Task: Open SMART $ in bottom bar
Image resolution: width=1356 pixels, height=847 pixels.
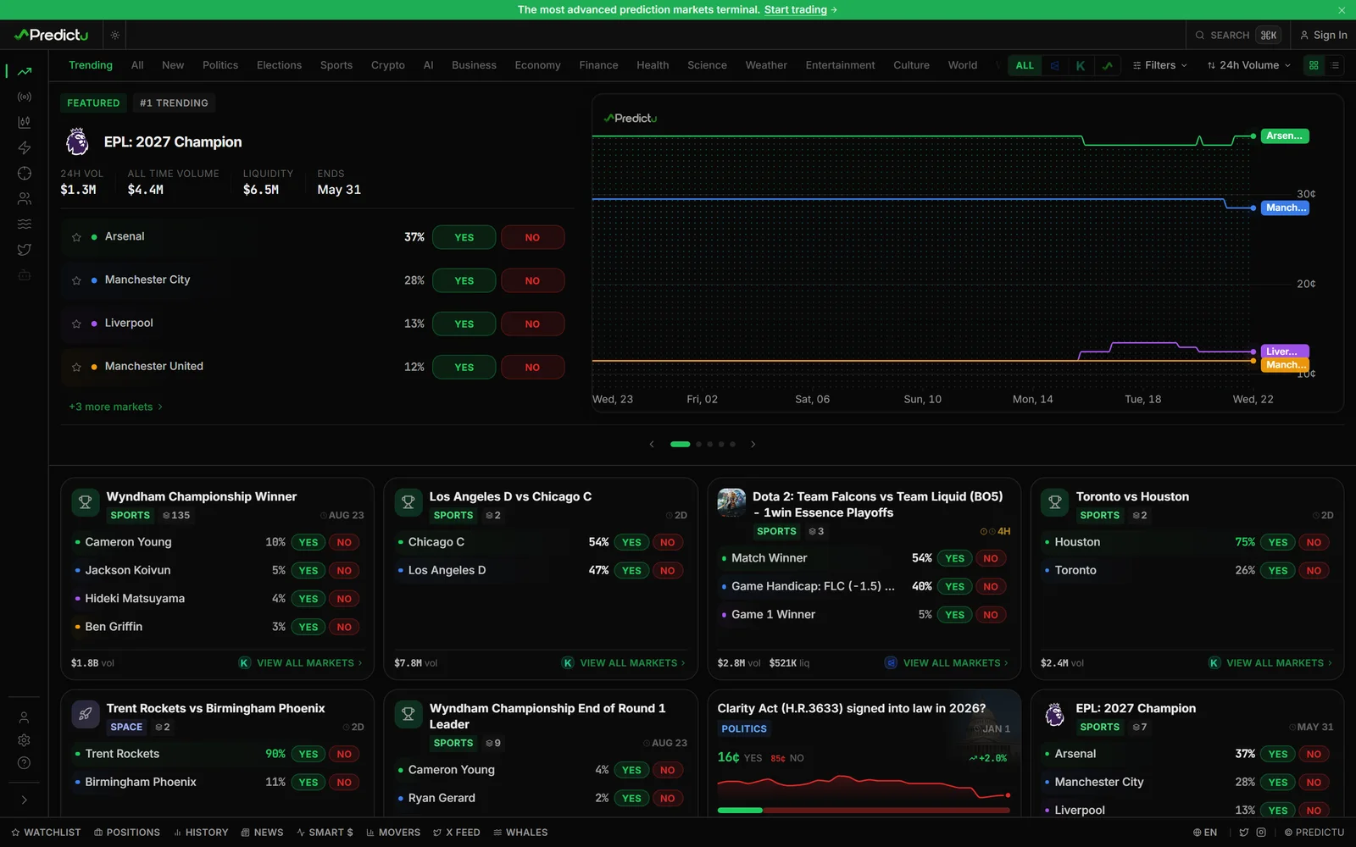Action: [x=325, y=833]
